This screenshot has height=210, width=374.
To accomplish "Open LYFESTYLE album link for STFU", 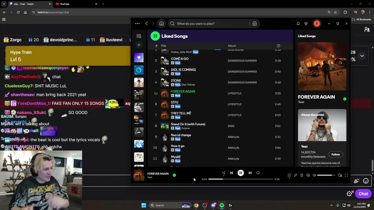I will click(x=235, y=104).
